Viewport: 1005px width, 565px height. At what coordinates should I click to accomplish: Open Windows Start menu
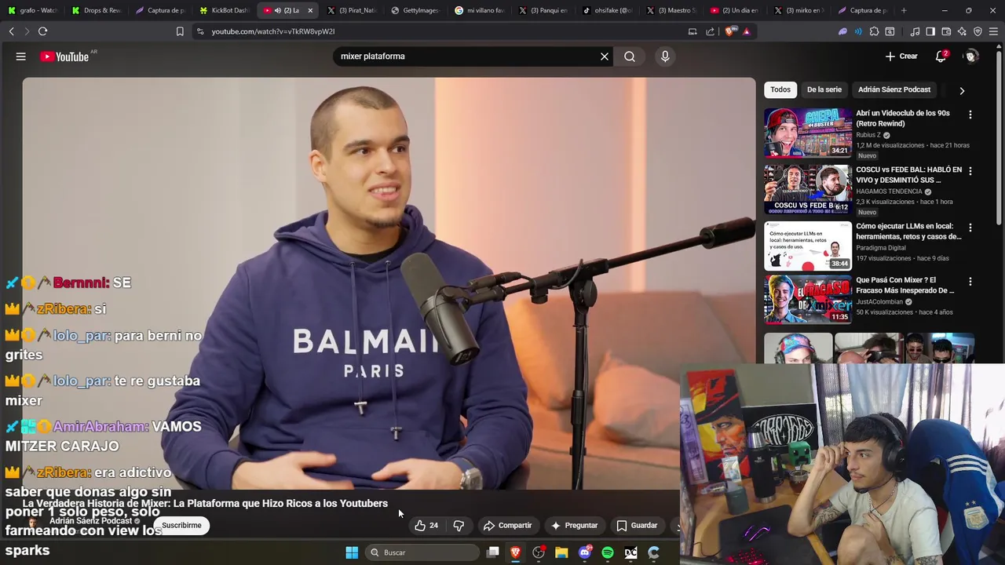point(352,552)
